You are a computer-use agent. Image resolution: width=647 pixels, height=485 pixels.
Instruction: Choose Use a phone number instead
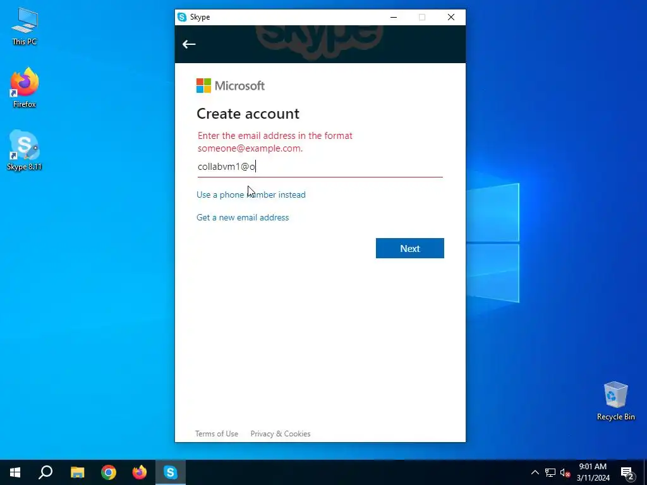[x=251, y=195]
